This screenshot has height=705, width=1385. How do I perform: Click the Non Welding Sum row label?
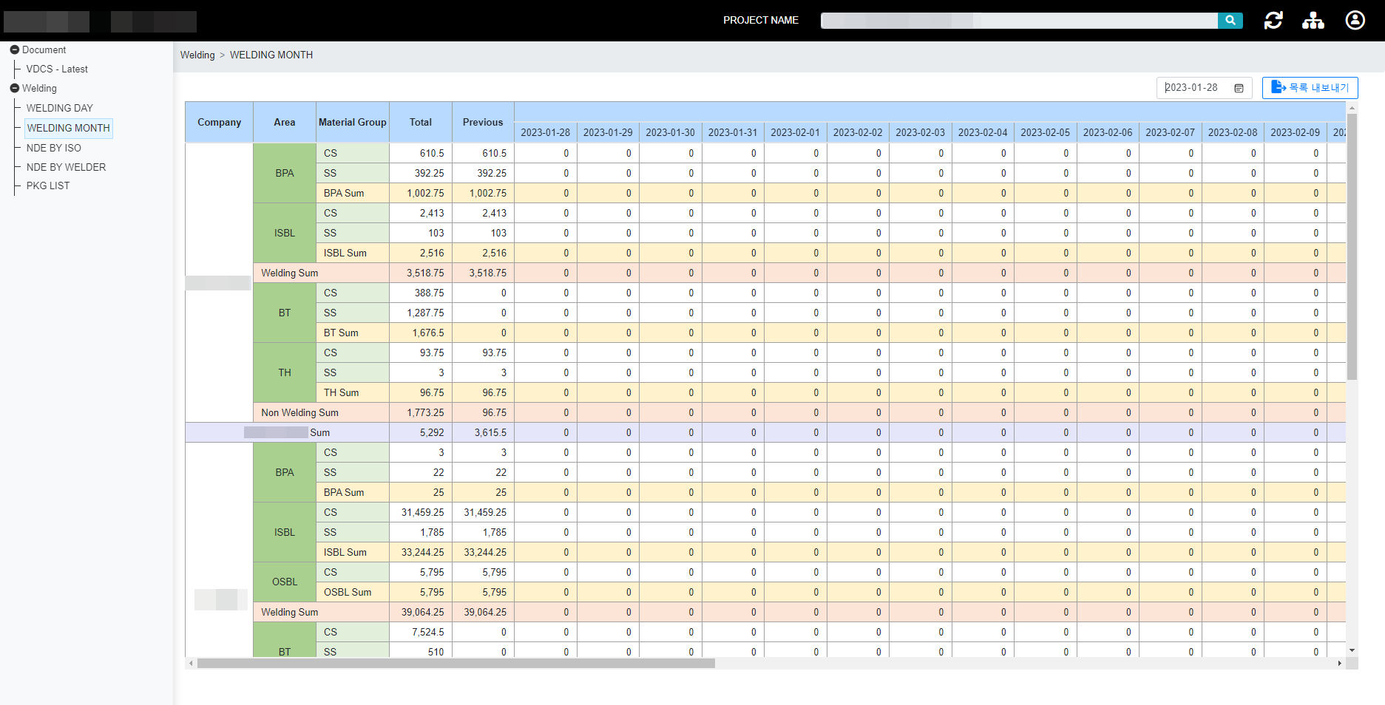click(x=299, y=412)
